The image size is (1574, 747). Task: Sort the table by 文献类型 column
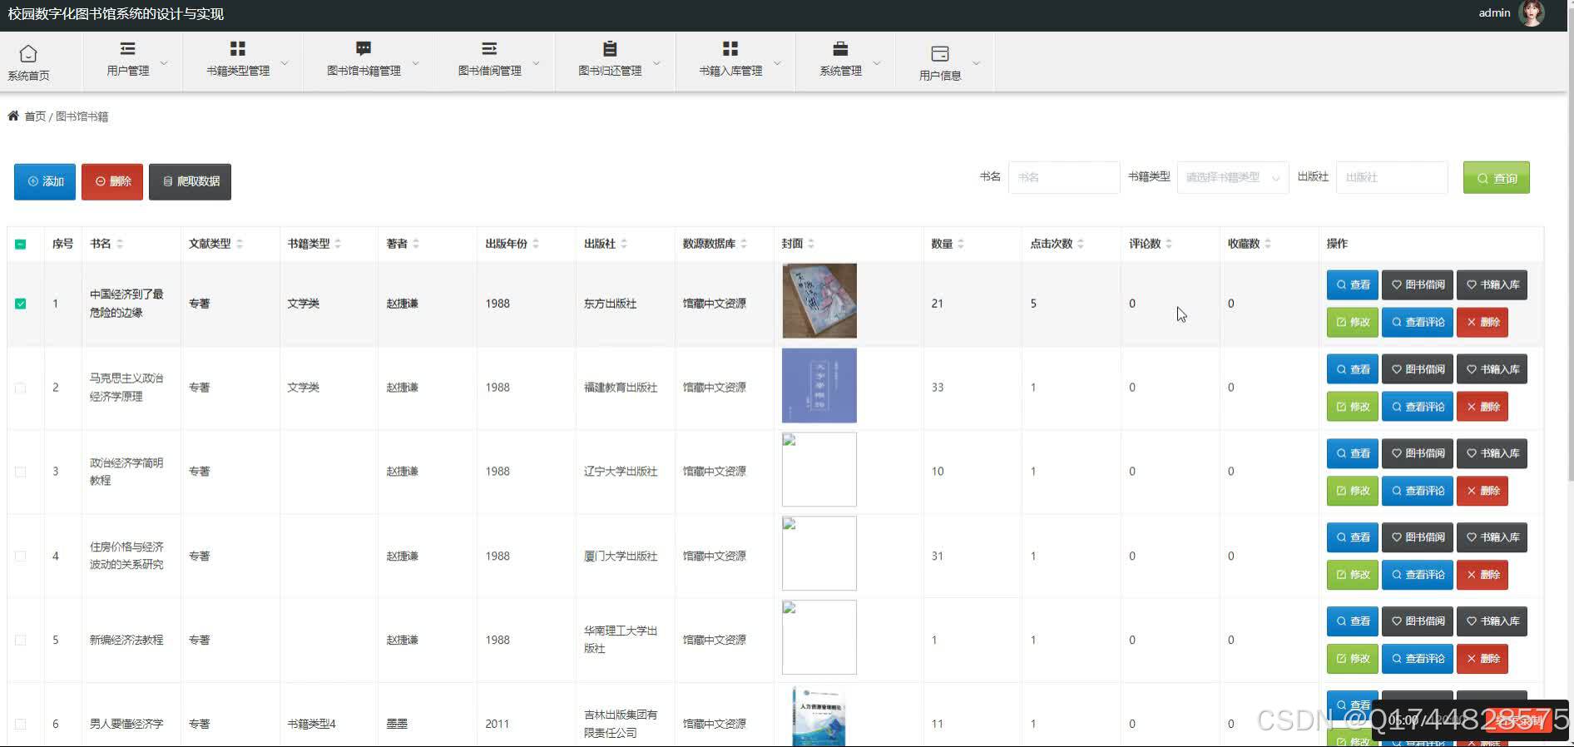click(x=240, y=244)
